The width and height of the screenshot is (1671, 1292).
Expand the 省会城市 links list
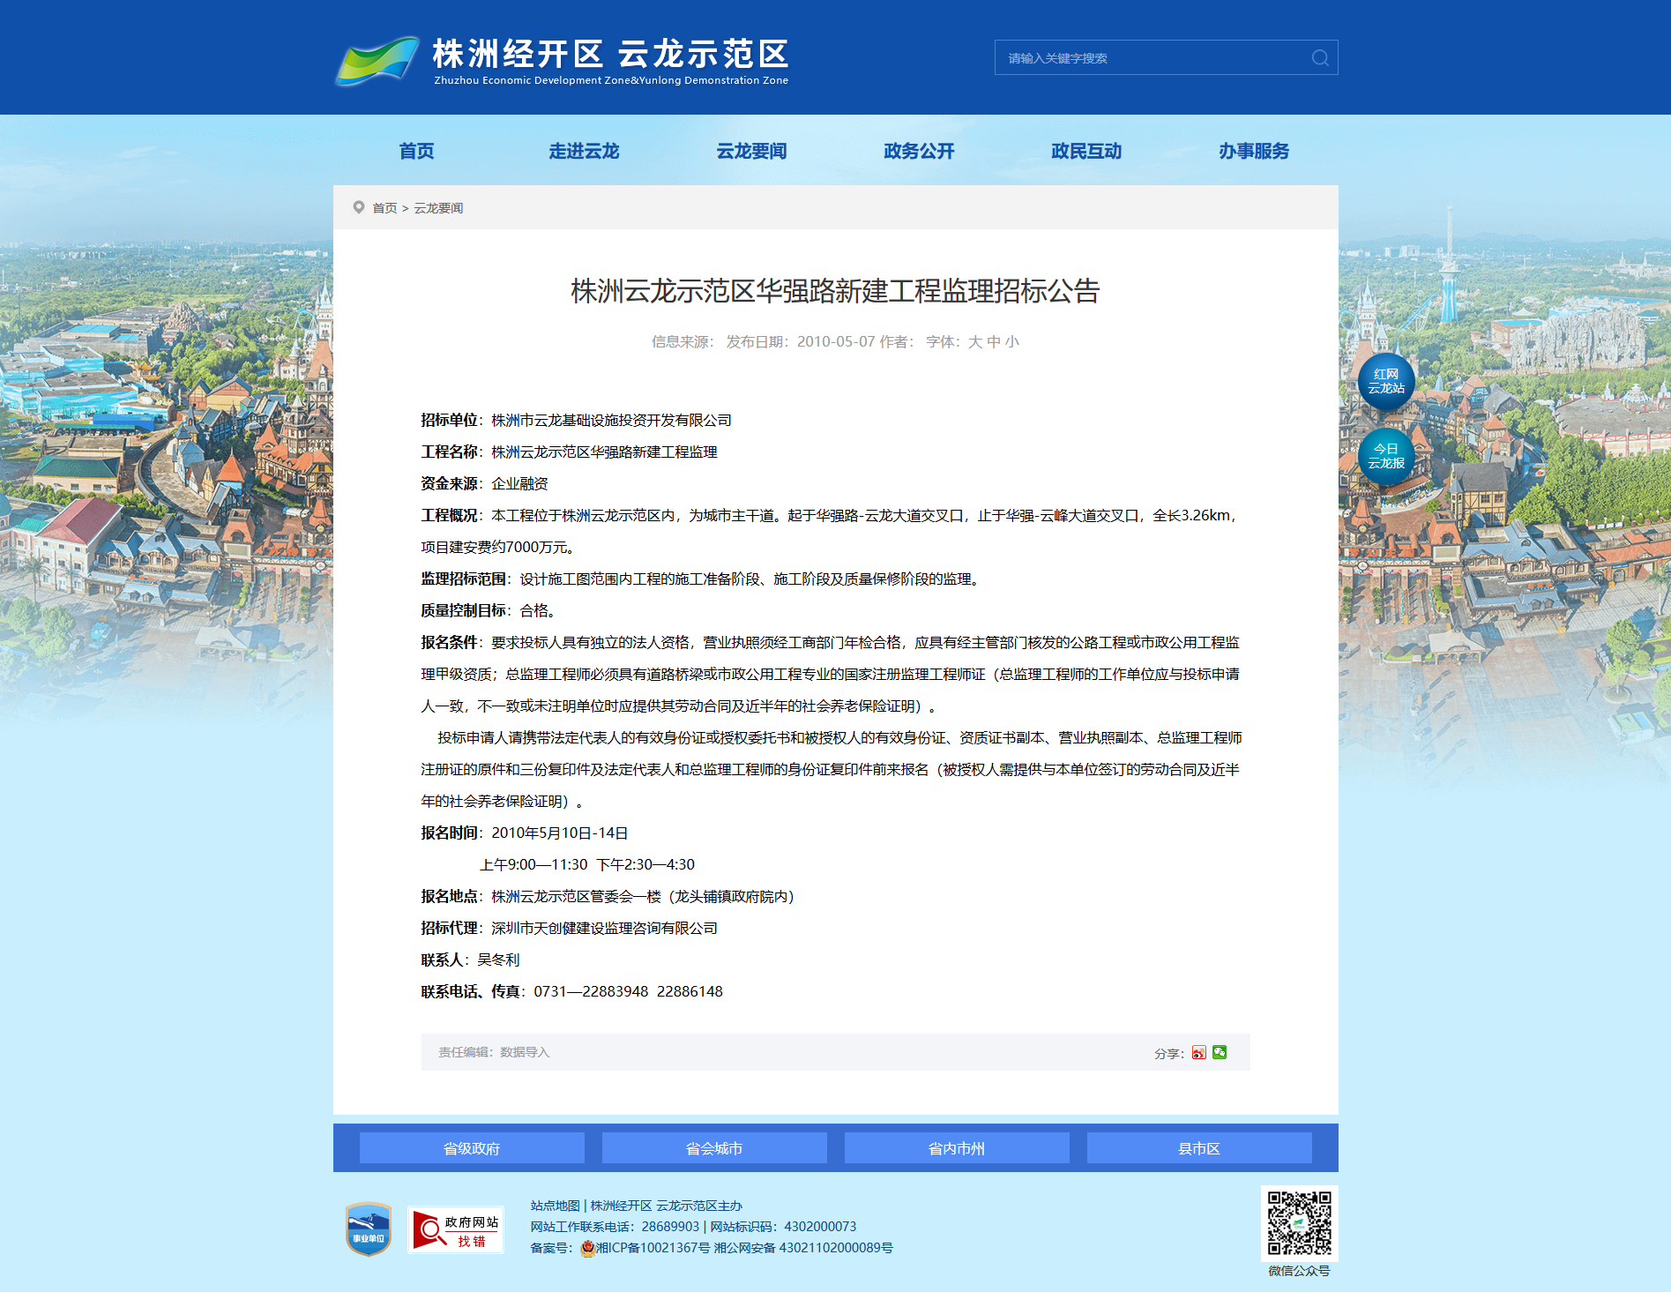point(714,1148)
